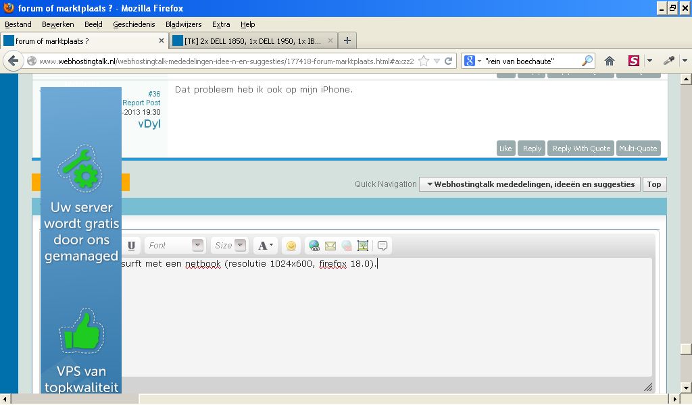
Task: Click the wrap quote speech bubble icon
Action: [x=382, y=246]
